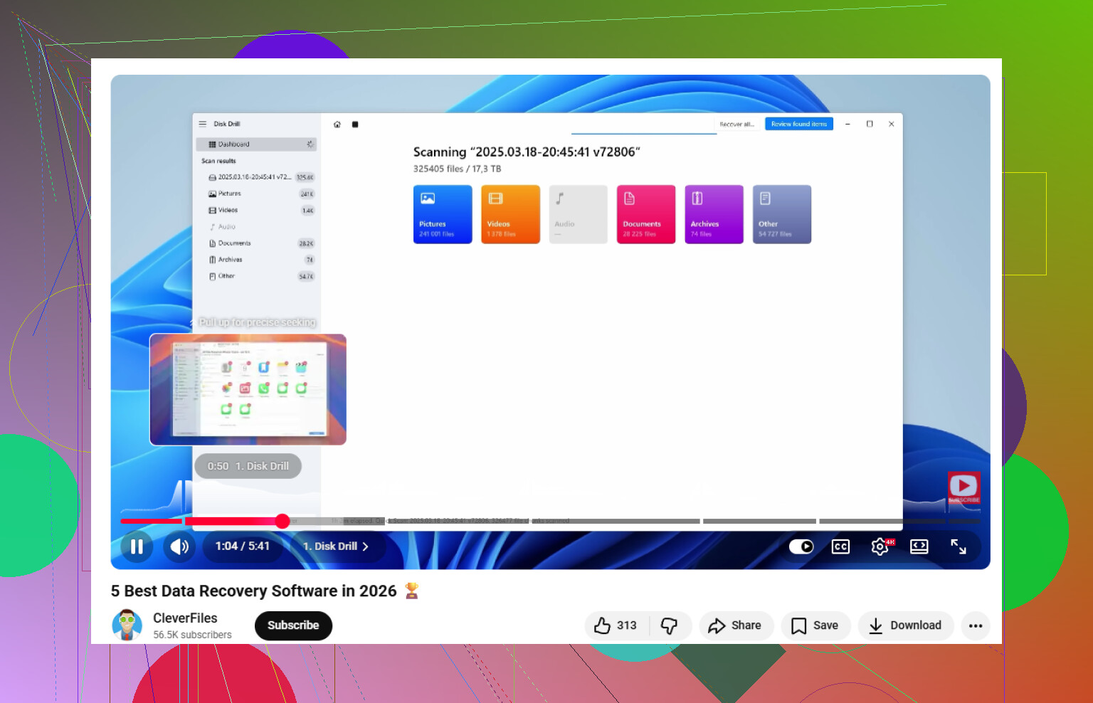Viewport: 1093px width, 703px height.
Task: Click the Disk Drill app title
Action: [227, 124]
